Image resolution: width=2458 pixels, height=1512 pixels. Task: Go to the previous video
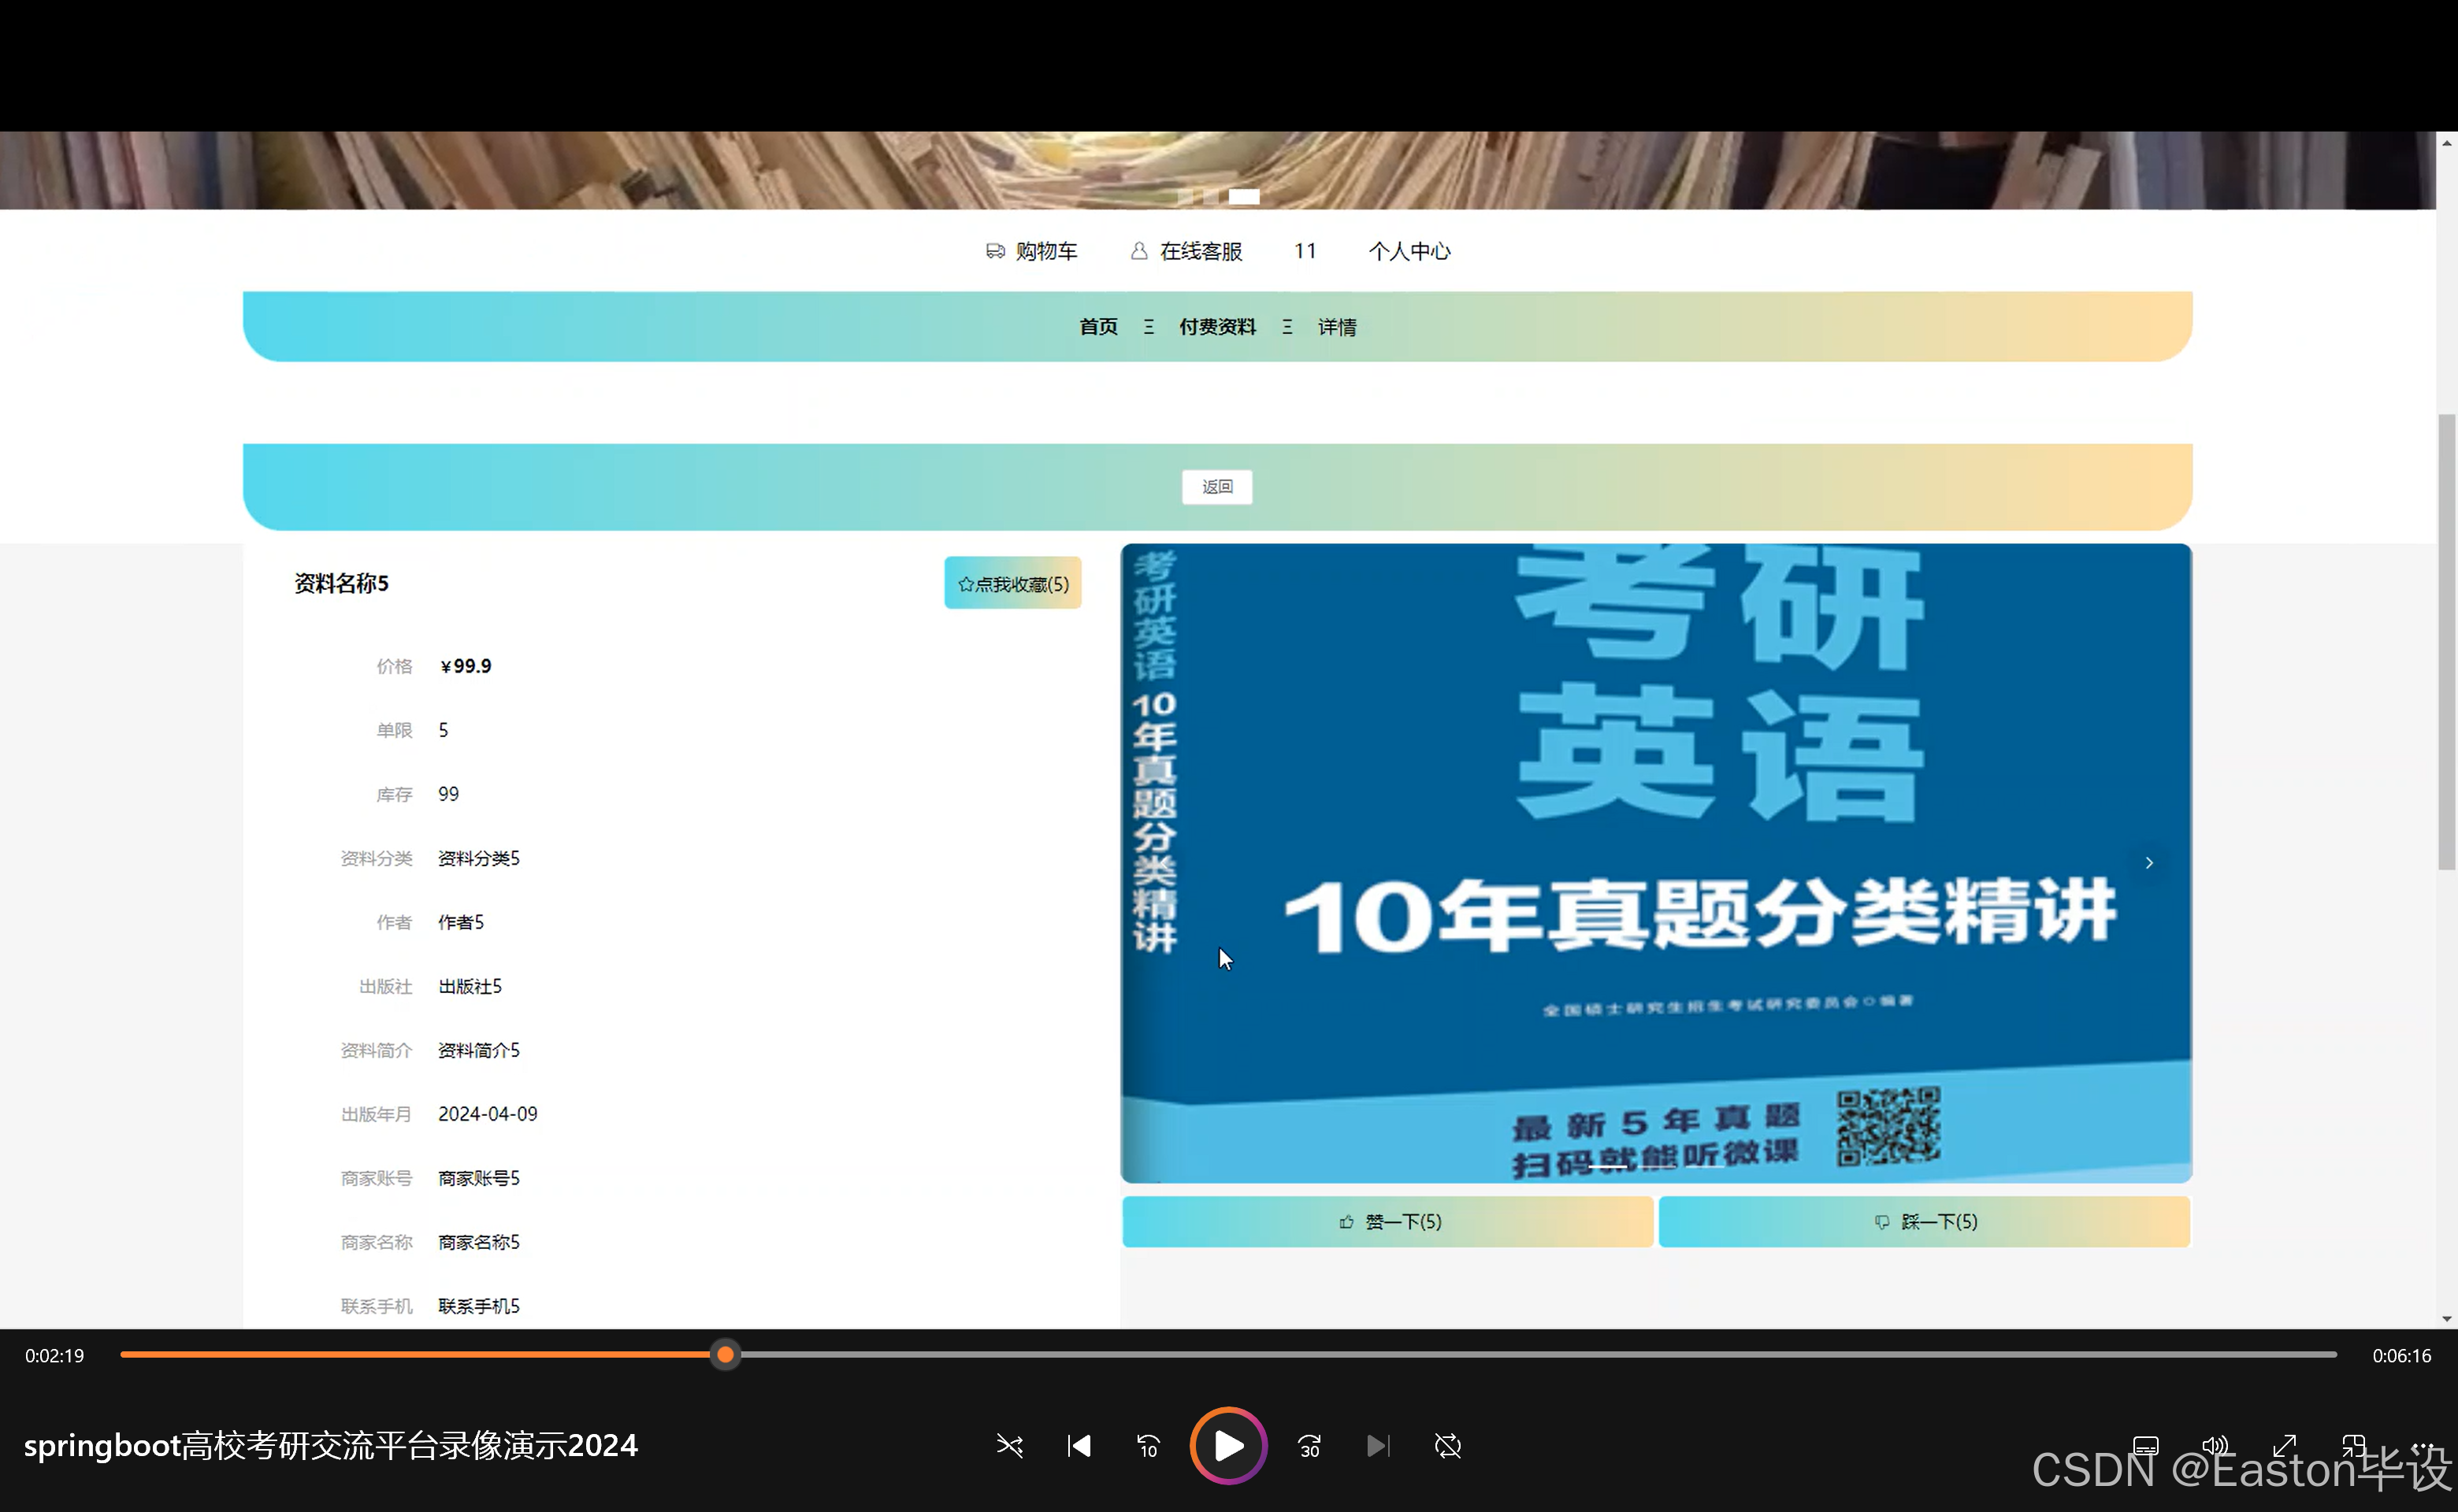coord(1079,1446)
